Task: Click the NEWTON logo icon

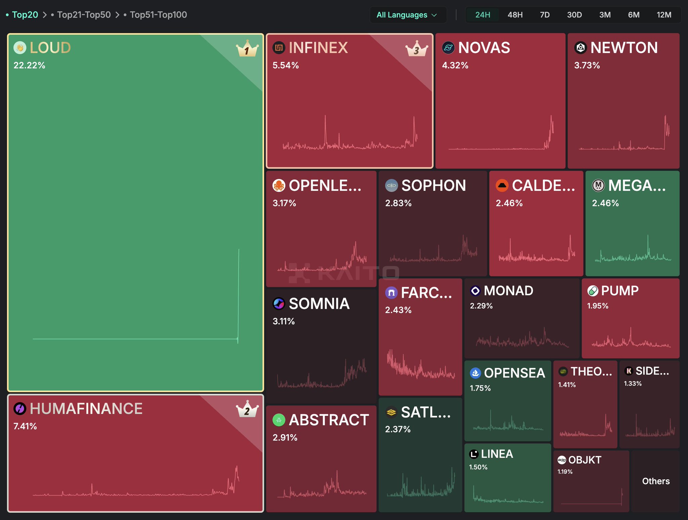Action: 580,48
